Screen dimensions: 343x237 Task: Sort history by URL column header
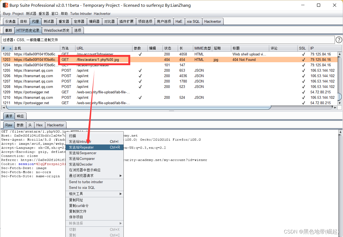(x=104, y=48)
